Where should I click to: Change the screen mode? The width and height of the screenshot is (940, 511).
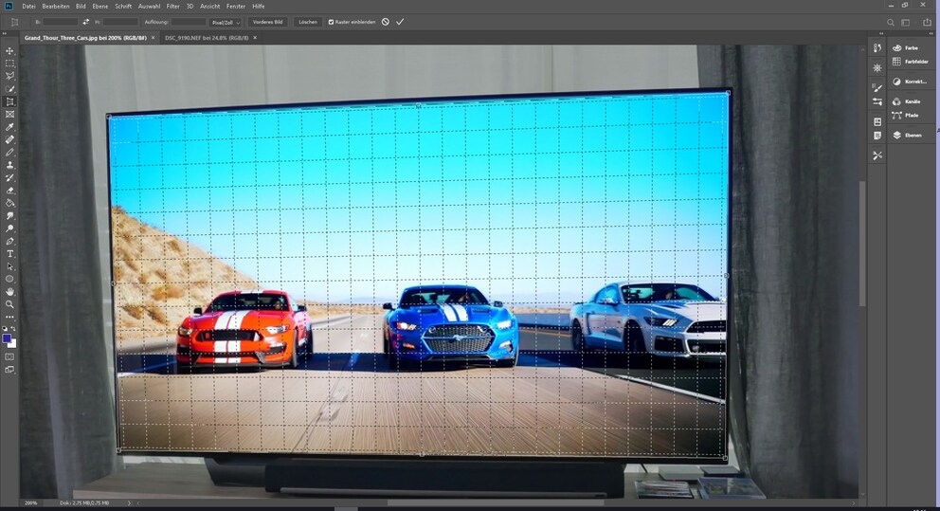pos(9,370)
